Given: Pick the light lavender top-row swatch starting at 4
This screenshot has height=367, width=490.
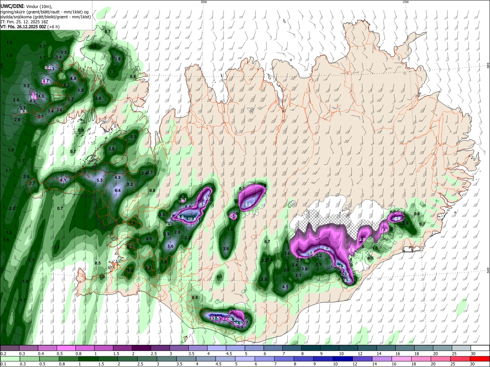Looking at the screenshot, I should click(x=217, y=348).
